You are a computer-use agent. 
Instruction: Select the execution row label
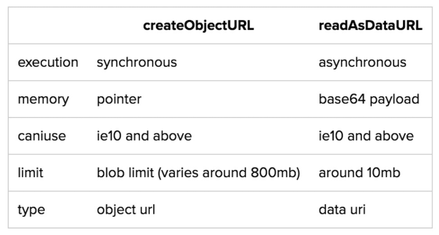[48, 62]
